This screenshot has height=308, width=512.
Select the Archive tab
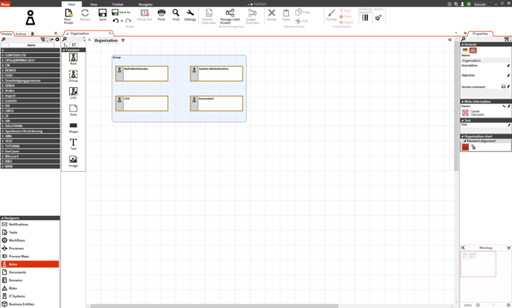[x=21, y=33]
